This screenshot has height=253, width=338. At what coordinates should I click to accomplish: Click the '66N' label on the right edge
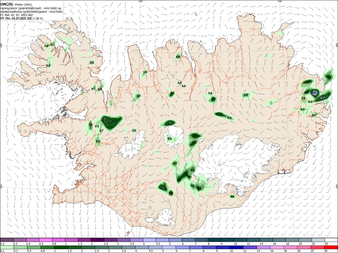[337, 45]
